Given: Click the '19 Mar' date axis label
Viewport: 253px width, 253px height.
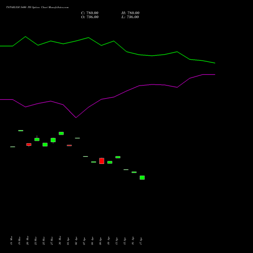Looking at the screenshot, I should point(19,240).
